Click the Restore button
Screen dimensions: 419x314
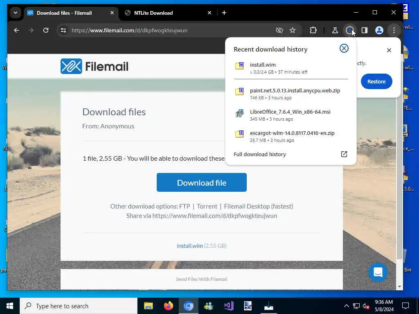(376, 81)
